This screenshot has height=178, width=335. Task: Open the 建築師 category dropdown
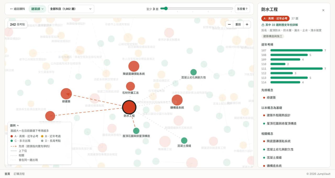pyautogui.click(x=37, y=9)
